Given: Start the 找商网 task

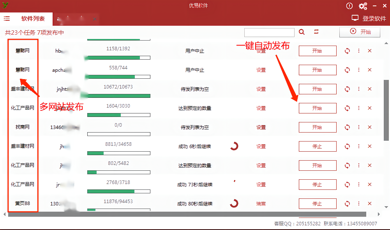Looking at the screenshot, I should coord(318,127).
